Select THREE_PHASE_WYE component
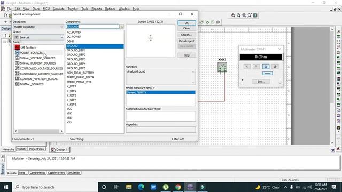This screenshot has height=192, width=342. [x=79, y=82]
